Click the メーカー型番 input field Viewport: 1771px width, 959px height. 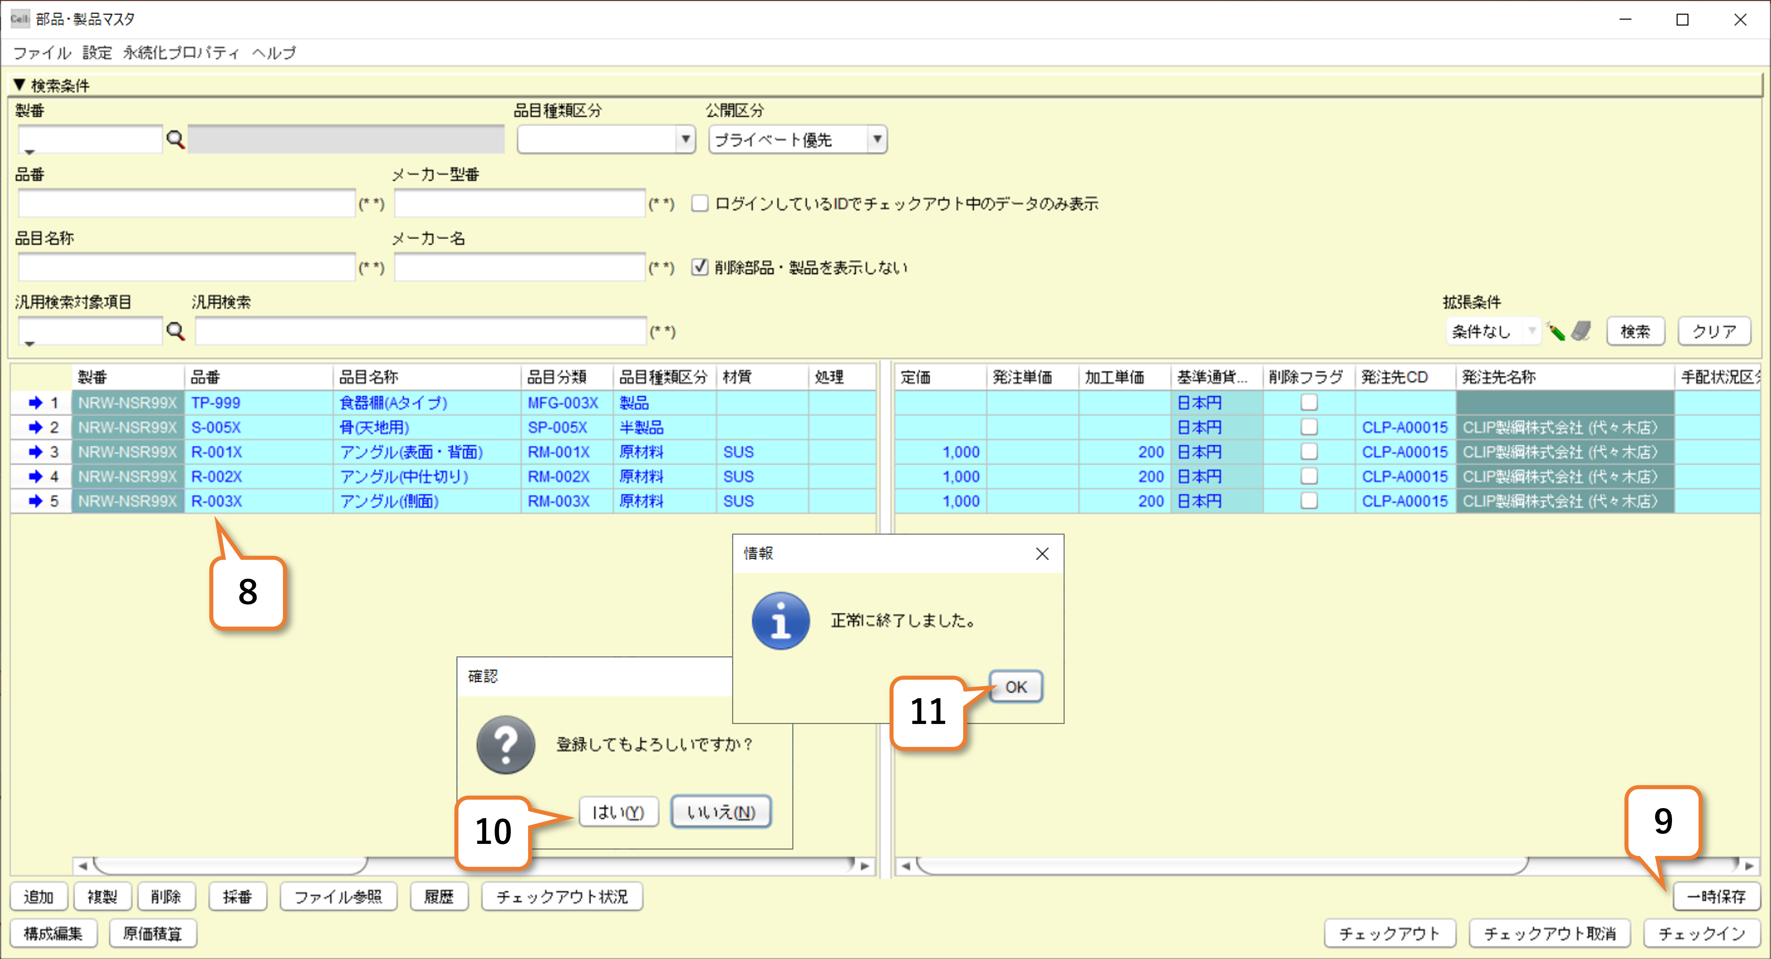(520, 204)
